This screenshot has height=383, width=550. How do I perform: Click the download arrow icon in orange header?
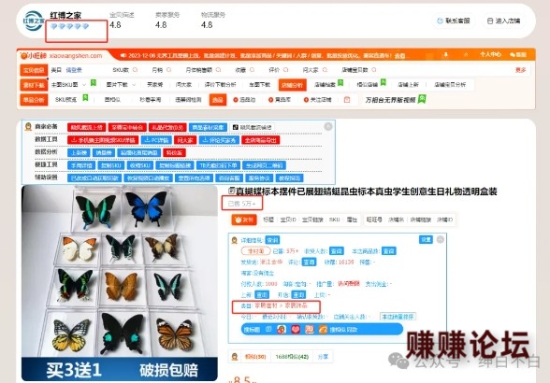(x=446, y=55)
